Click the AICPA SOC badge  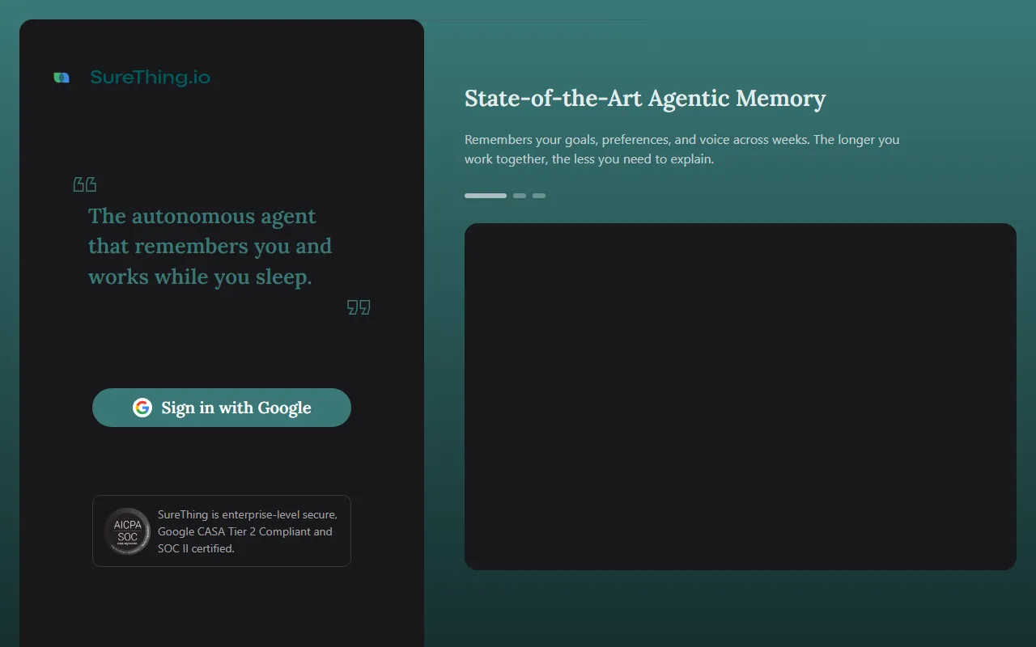127,531
